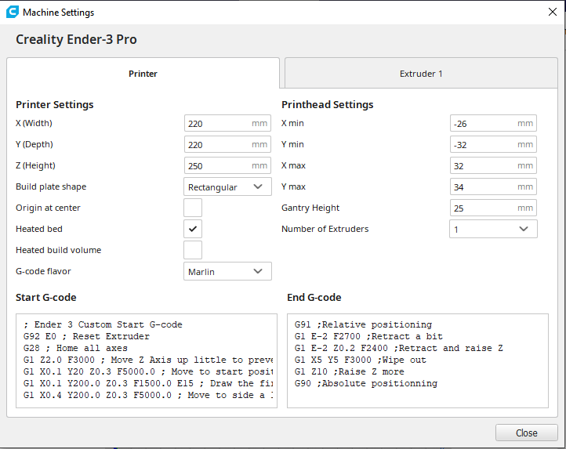Viewport: 566px width, 449px height.
Task: Click inside the End G-code text area
Action: pyautogui.click(x=418, y=361)
